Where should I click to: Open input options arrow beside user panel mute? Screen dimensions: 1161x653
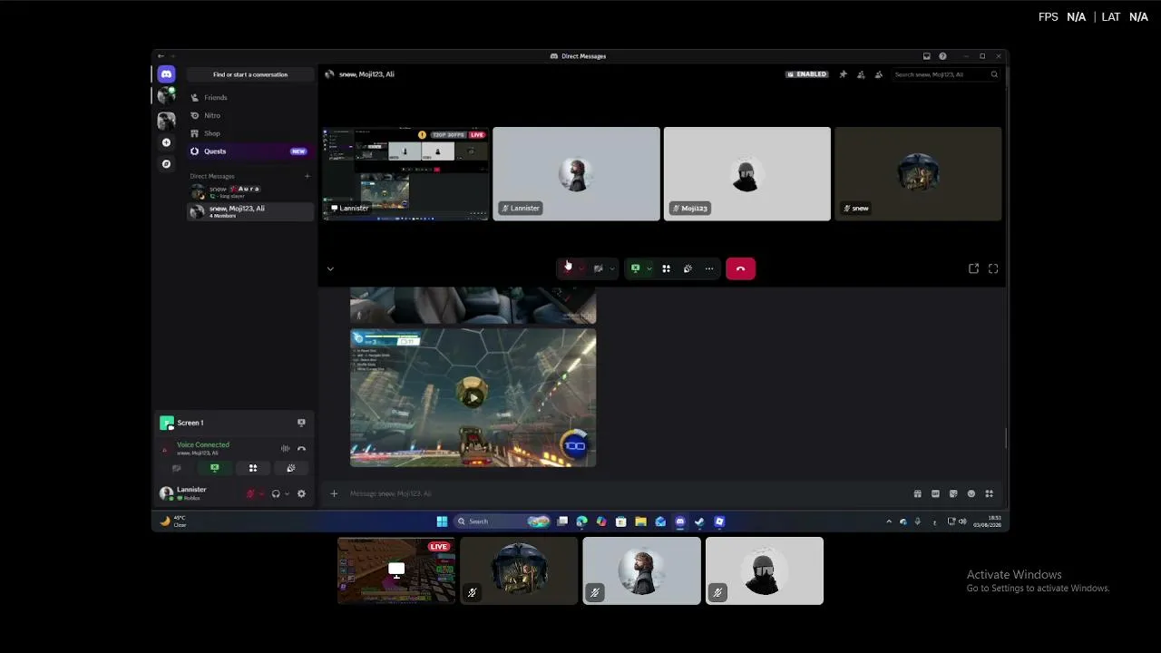point(261,493)
